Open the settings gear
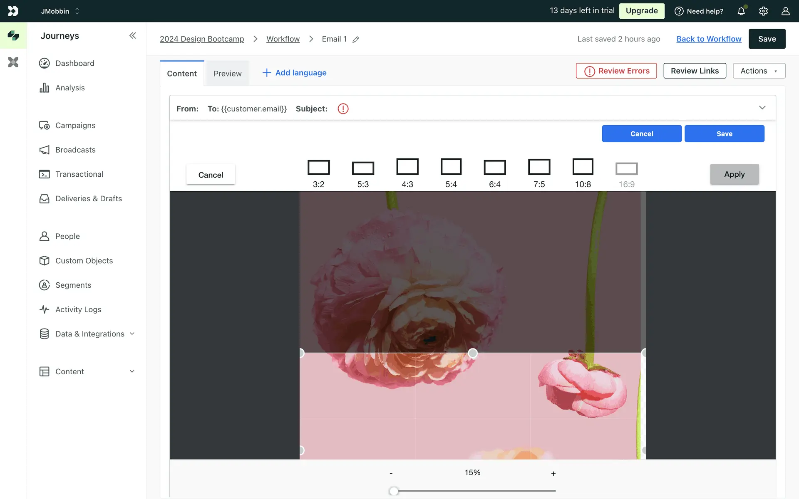The image size is (799, 499). [x=763, y=11]
